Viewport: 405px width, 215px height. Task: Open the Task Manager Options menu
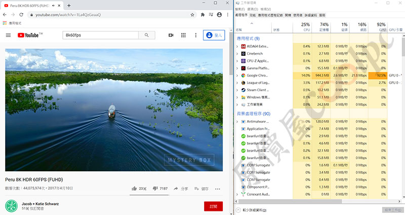point(253,9)
